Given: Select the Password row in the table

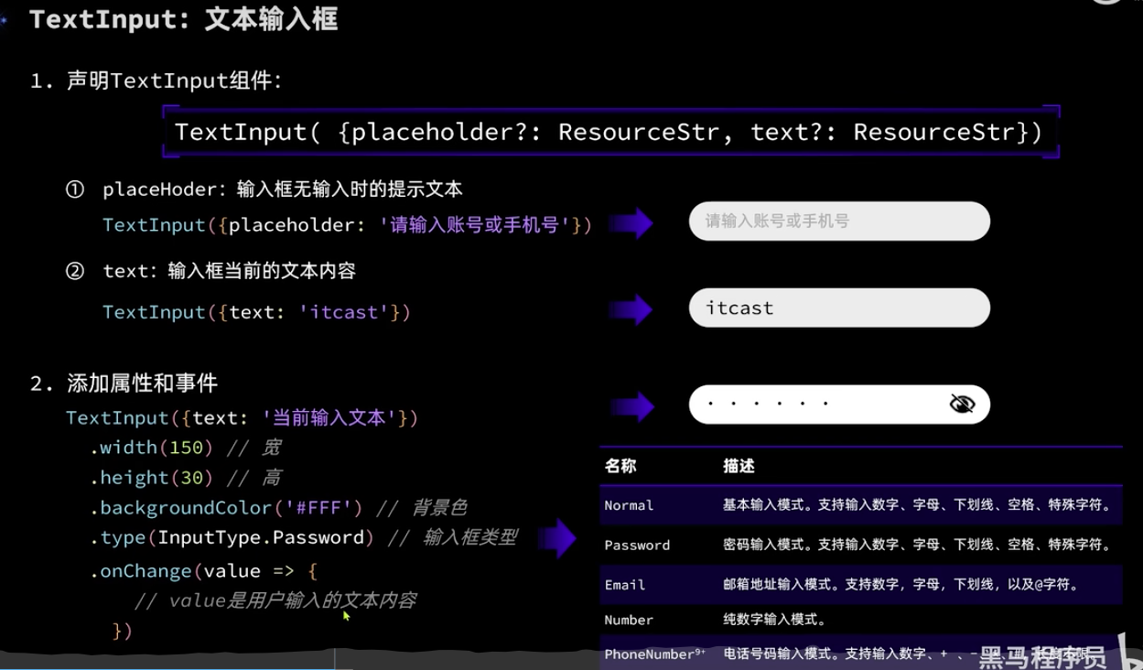Looking at the screenshot, I should [860, 545].
